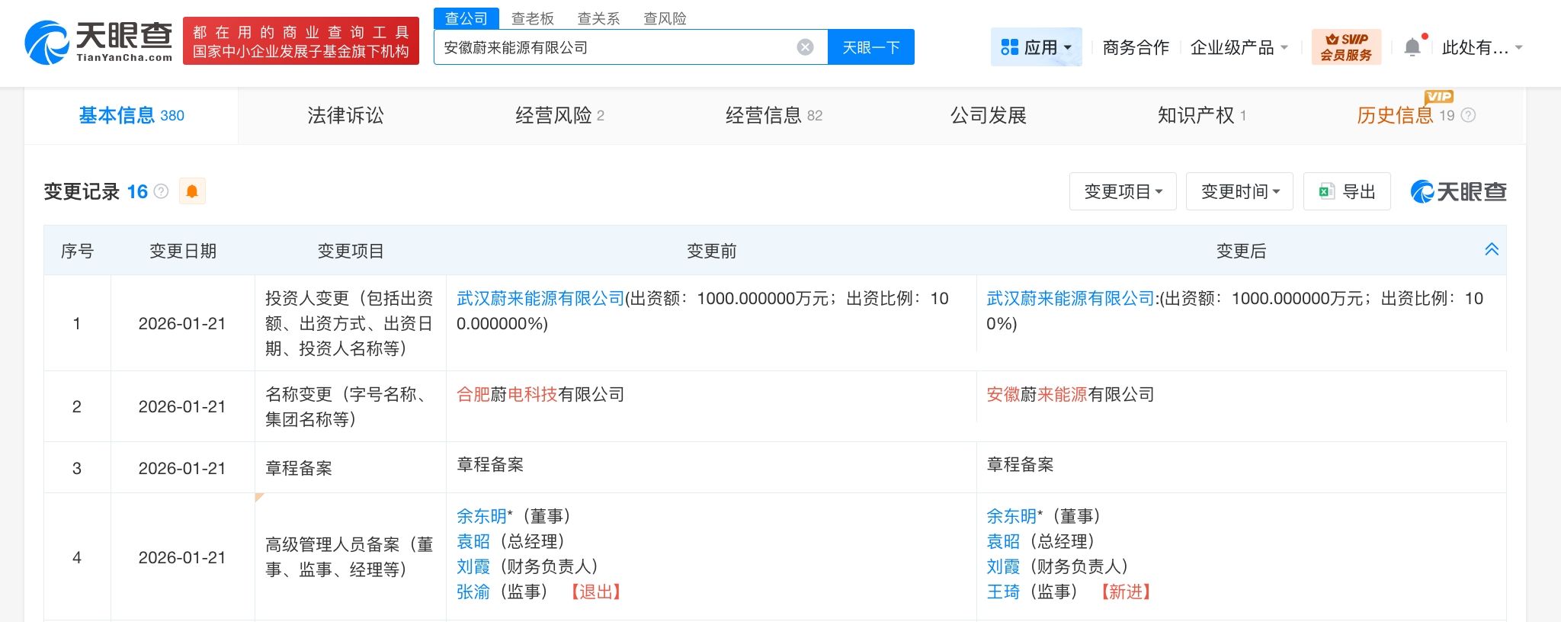This screenshot has height=622, width=1561.
Task: Open the 变更时间 filter dropdown
Action: click(x=1239, y=191)
